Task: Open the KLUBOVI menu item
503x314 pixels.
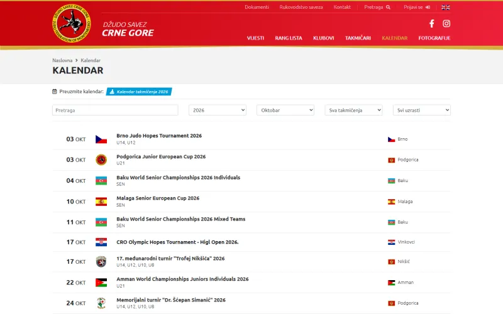Action: (324, 38)
